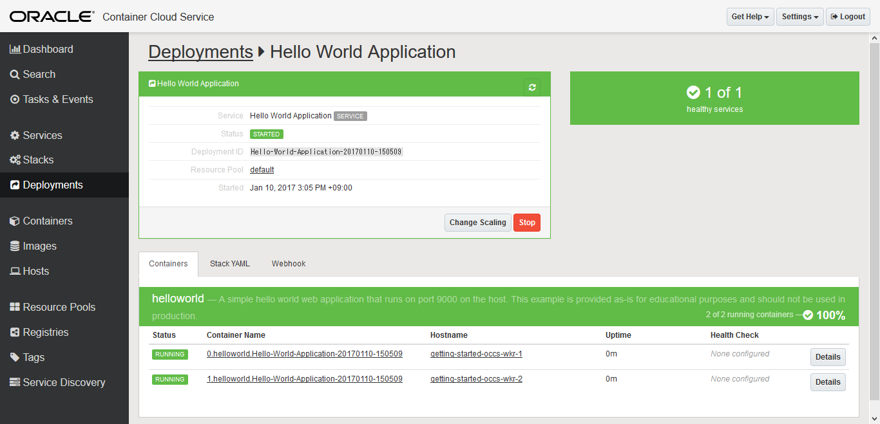Log out with the Logout button

pos(848,17)
